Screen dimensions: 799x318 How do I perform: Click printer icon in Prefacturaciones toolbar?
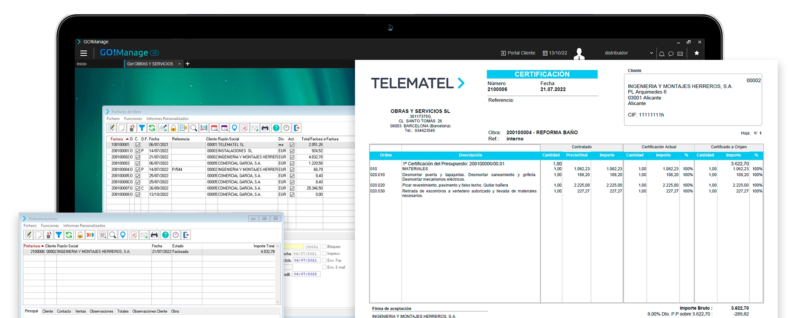coord(154,235)
